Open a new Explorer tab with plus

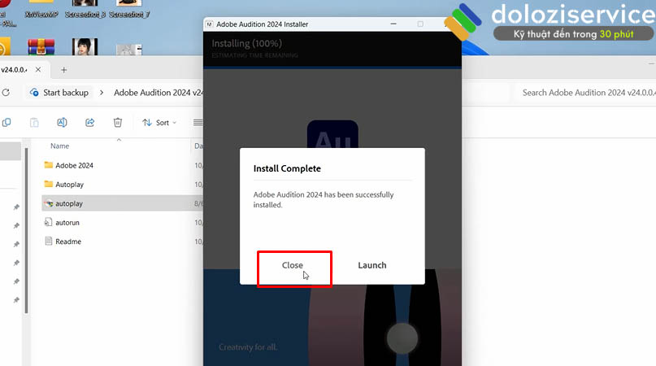click(x=64, y=70)
